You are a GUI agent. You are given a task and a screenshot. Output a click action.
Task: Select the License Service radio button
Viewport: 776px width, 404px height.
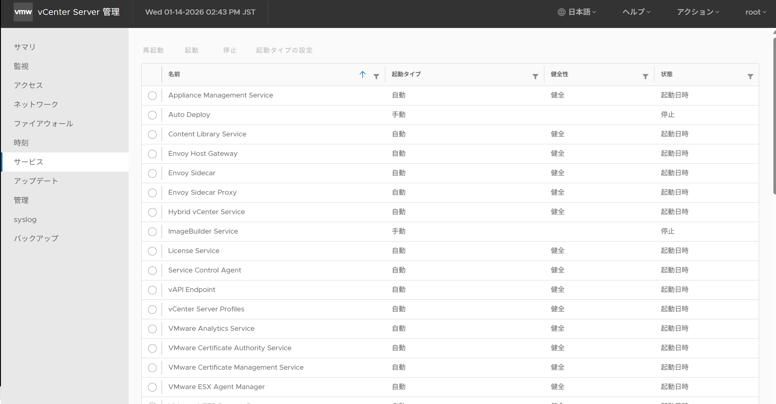pyautogui.click(x=152, y=251)
